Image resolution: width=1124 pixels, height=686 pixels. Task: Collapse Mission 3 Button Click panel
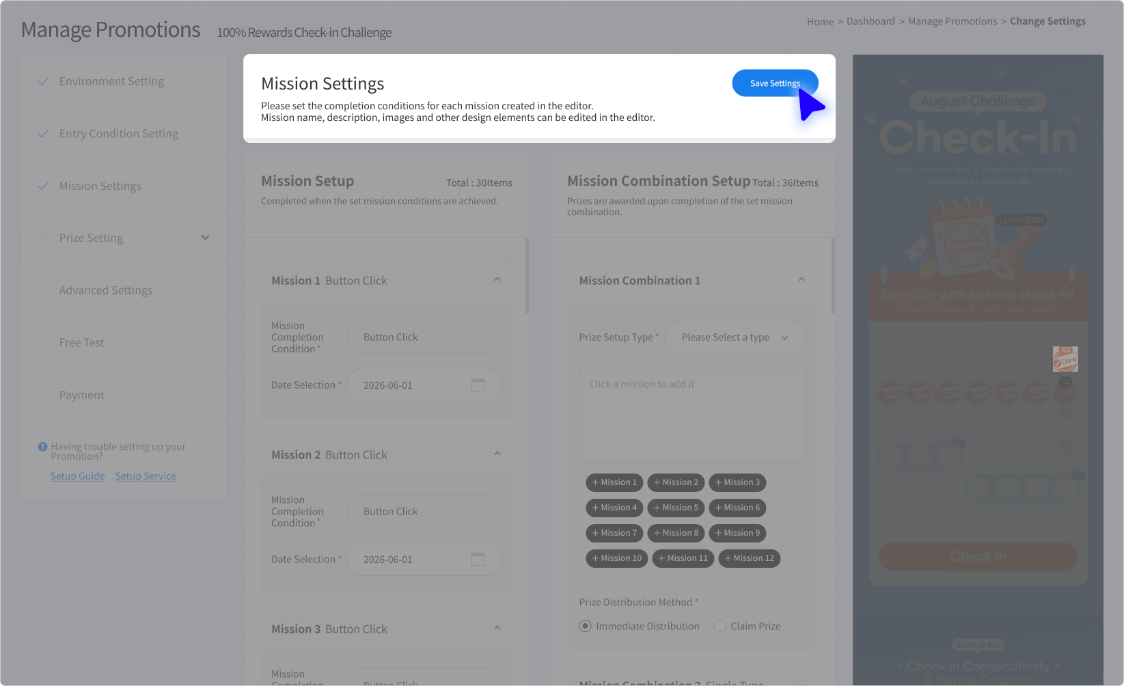tap(497, 628)
